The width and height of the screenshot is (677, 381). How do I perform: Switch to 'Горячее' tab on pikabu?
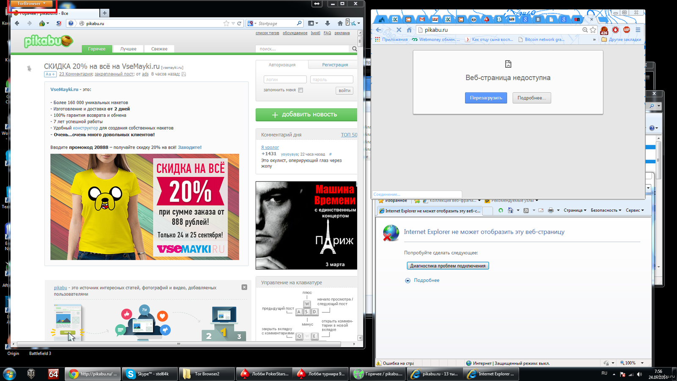click(97, 49)
